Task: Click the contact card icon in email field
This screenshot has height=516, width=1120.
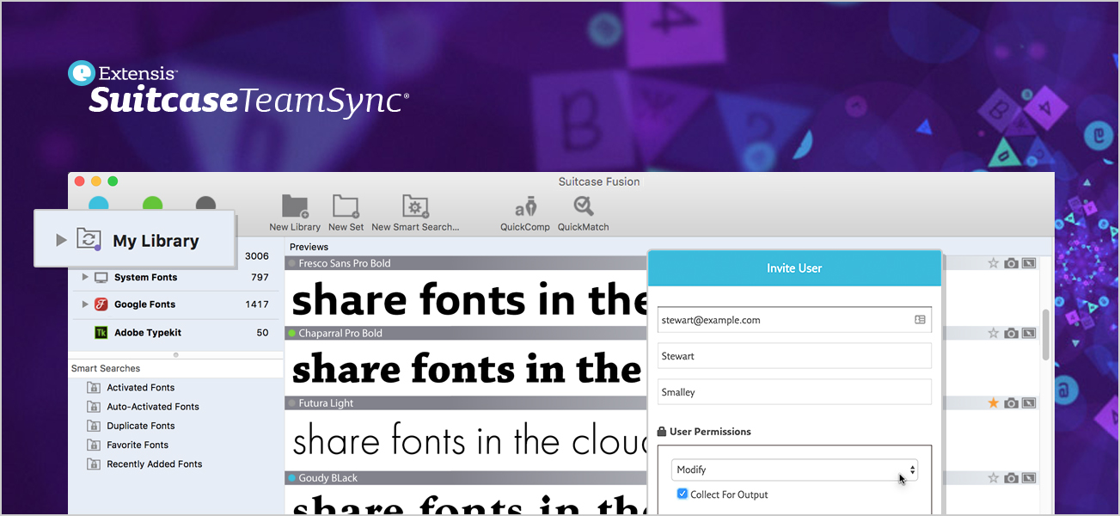Action: coord(920,320)
